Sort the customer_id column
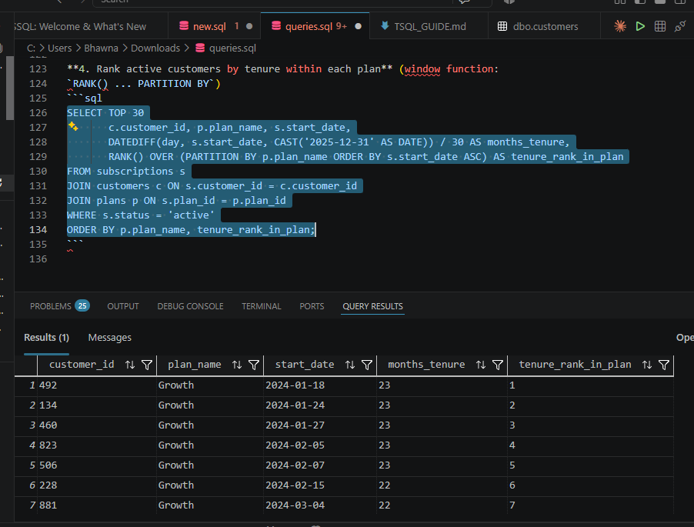The image size is (694, 527). click(x=130, y=365)
